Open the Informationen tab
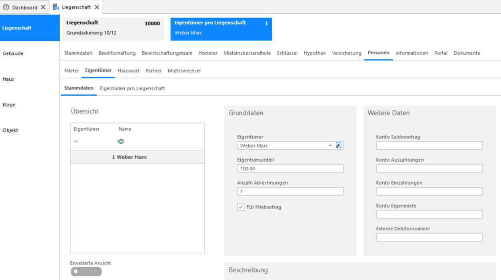 412,53
